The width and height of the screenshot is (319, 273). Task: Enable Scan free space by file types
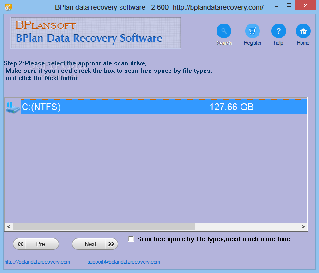coord(132,239)
